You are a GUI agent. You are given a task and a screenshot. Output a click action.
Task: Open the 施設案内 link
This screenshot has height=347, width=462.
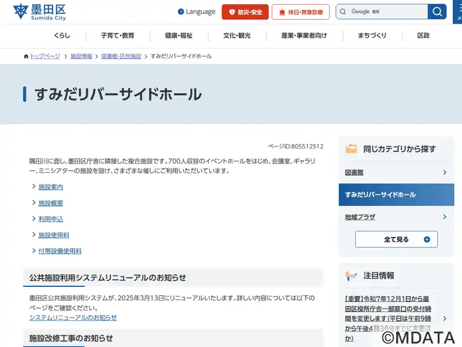(x=51, y=187)
